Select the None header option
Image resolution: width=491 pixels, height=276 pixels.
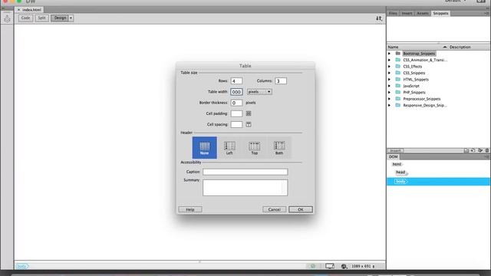[205, 148]
